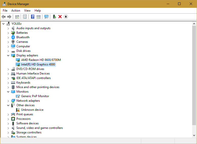Collapse the Display adapters chevron

[x=8, y=55]
